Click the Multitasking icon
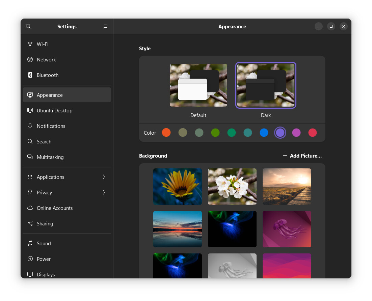 pyautogui.click(x=30, y=157)
